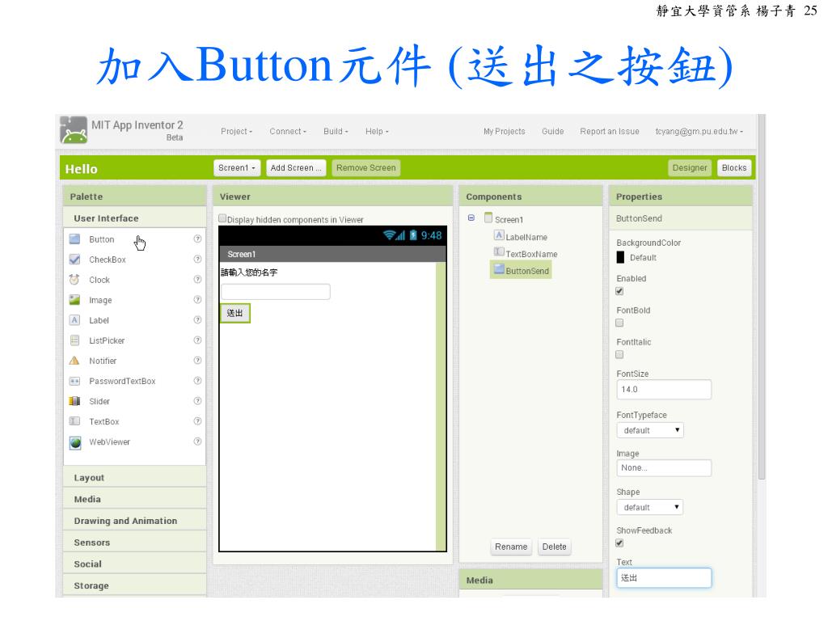Click the Text property input field
This screenshot has width=828, height=621.
(x=664, y=578)
